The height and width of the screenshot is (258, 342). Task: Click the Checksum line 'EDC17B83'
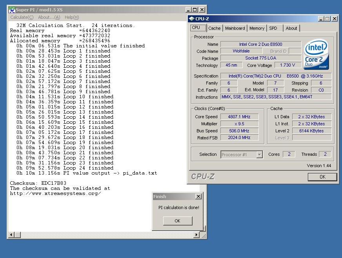click(x=38, y=183)
